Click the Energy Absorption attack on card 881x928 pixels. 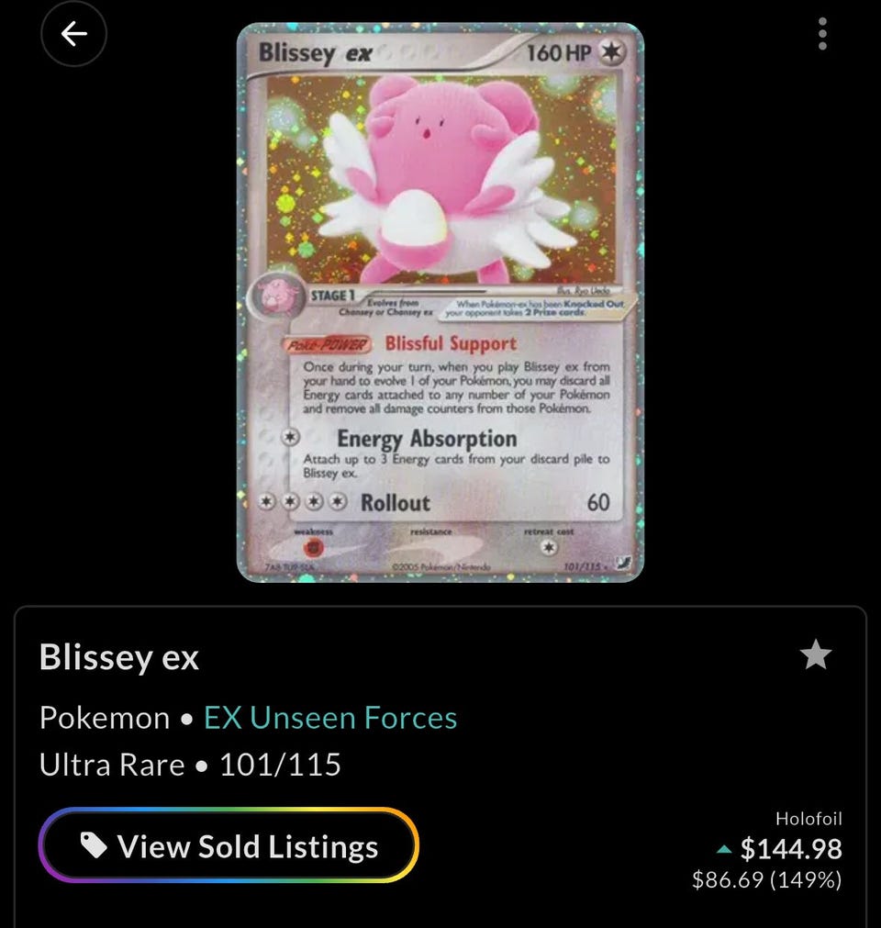(427, 439)
